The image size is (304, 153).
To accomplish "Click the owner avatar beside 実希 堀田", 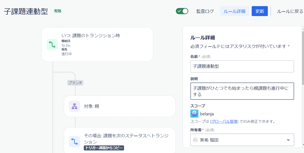I will 196,140.
